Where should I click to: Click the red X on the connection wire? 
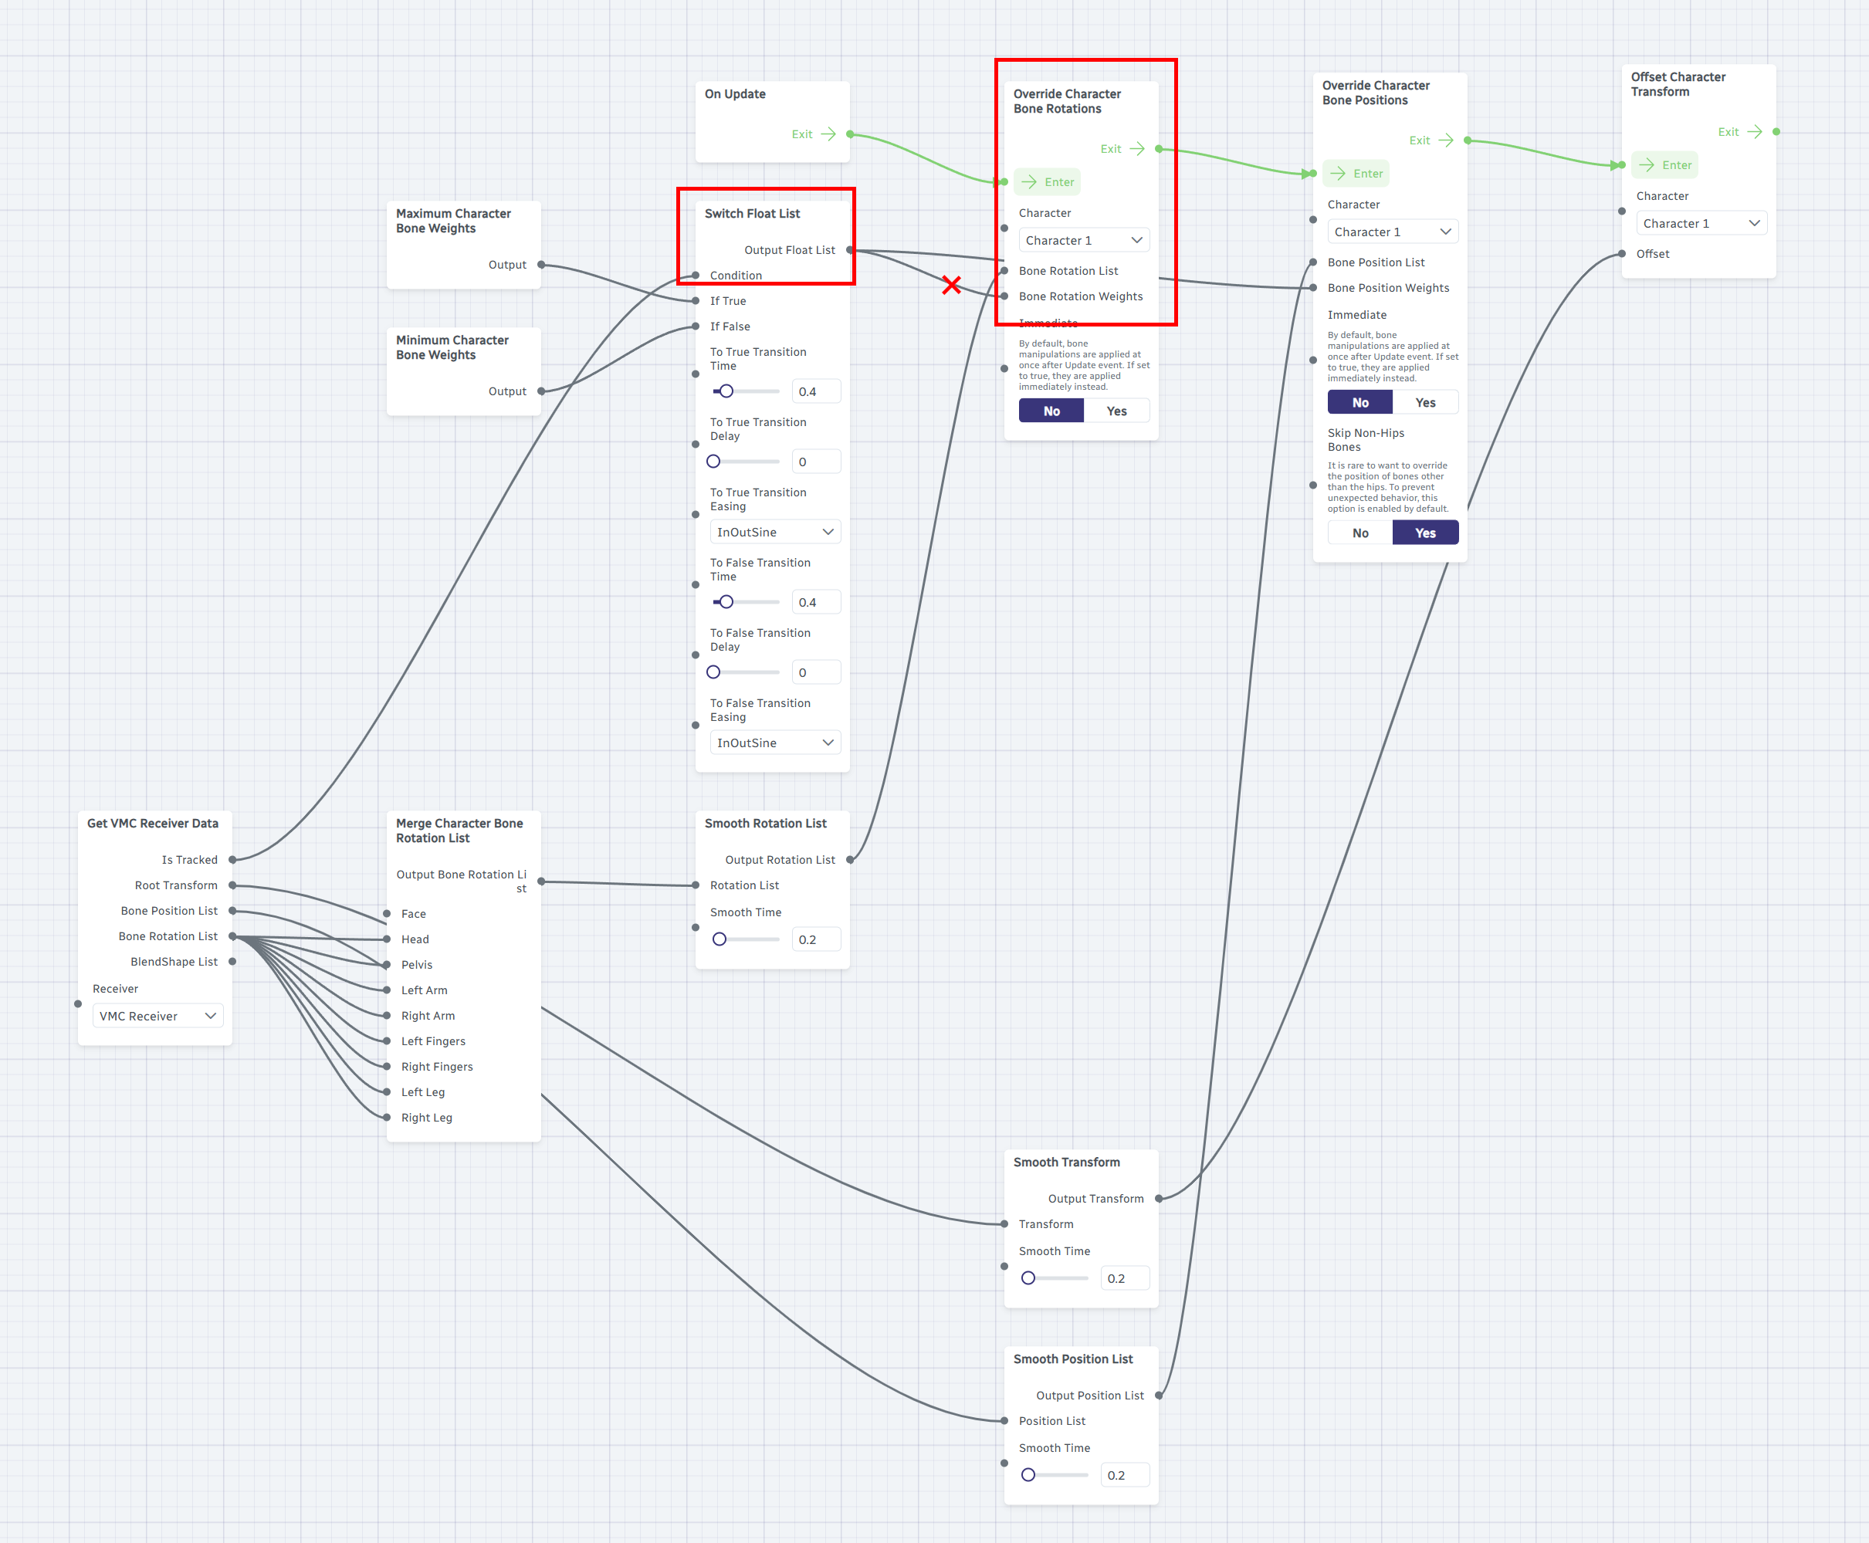click(951, 286)
